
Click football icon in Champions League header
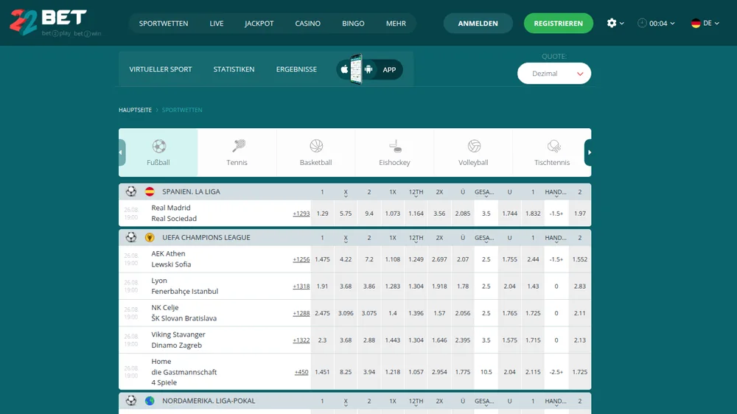click(131, 238)
